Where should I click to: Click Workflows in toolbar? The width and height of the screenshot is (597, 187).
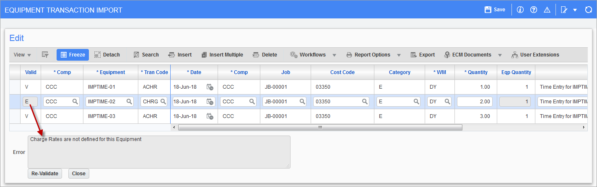coord(308,55)
